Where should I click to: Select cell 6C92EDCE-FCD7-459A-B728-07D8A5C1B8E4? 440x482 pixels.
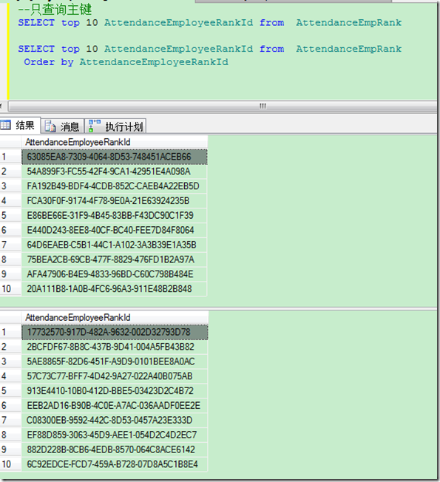coord(115,464)
